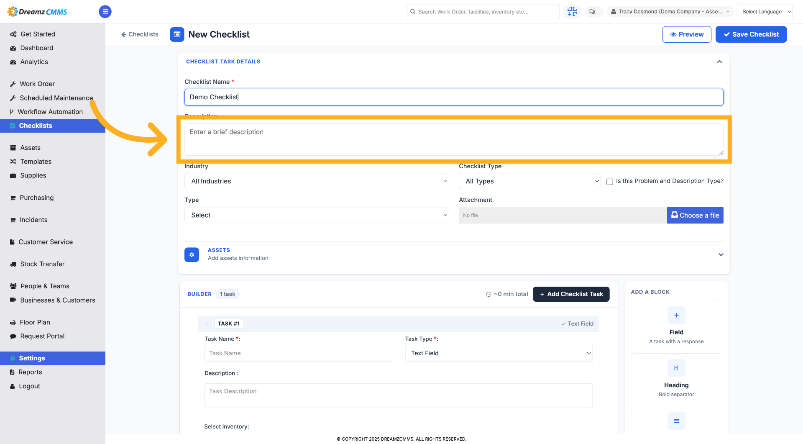Click the Add Checklist Task button
The width and height of the screenshot is (803, 444).
tap(571, 294)
